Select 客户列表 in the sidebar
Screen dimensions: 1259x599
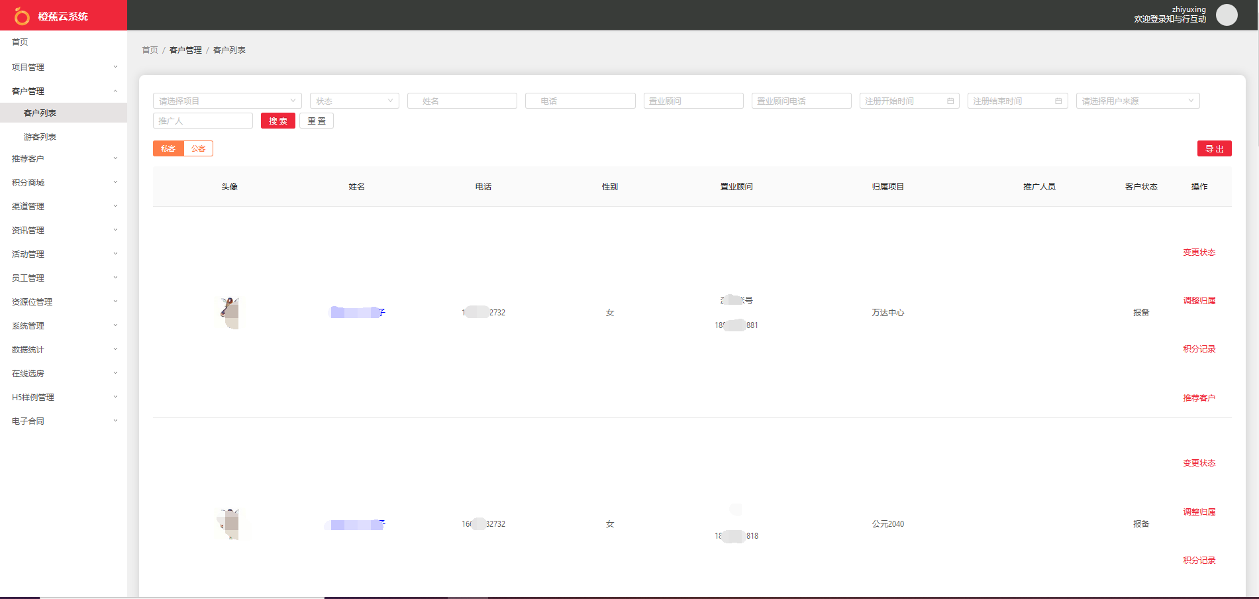coord(64,113)
